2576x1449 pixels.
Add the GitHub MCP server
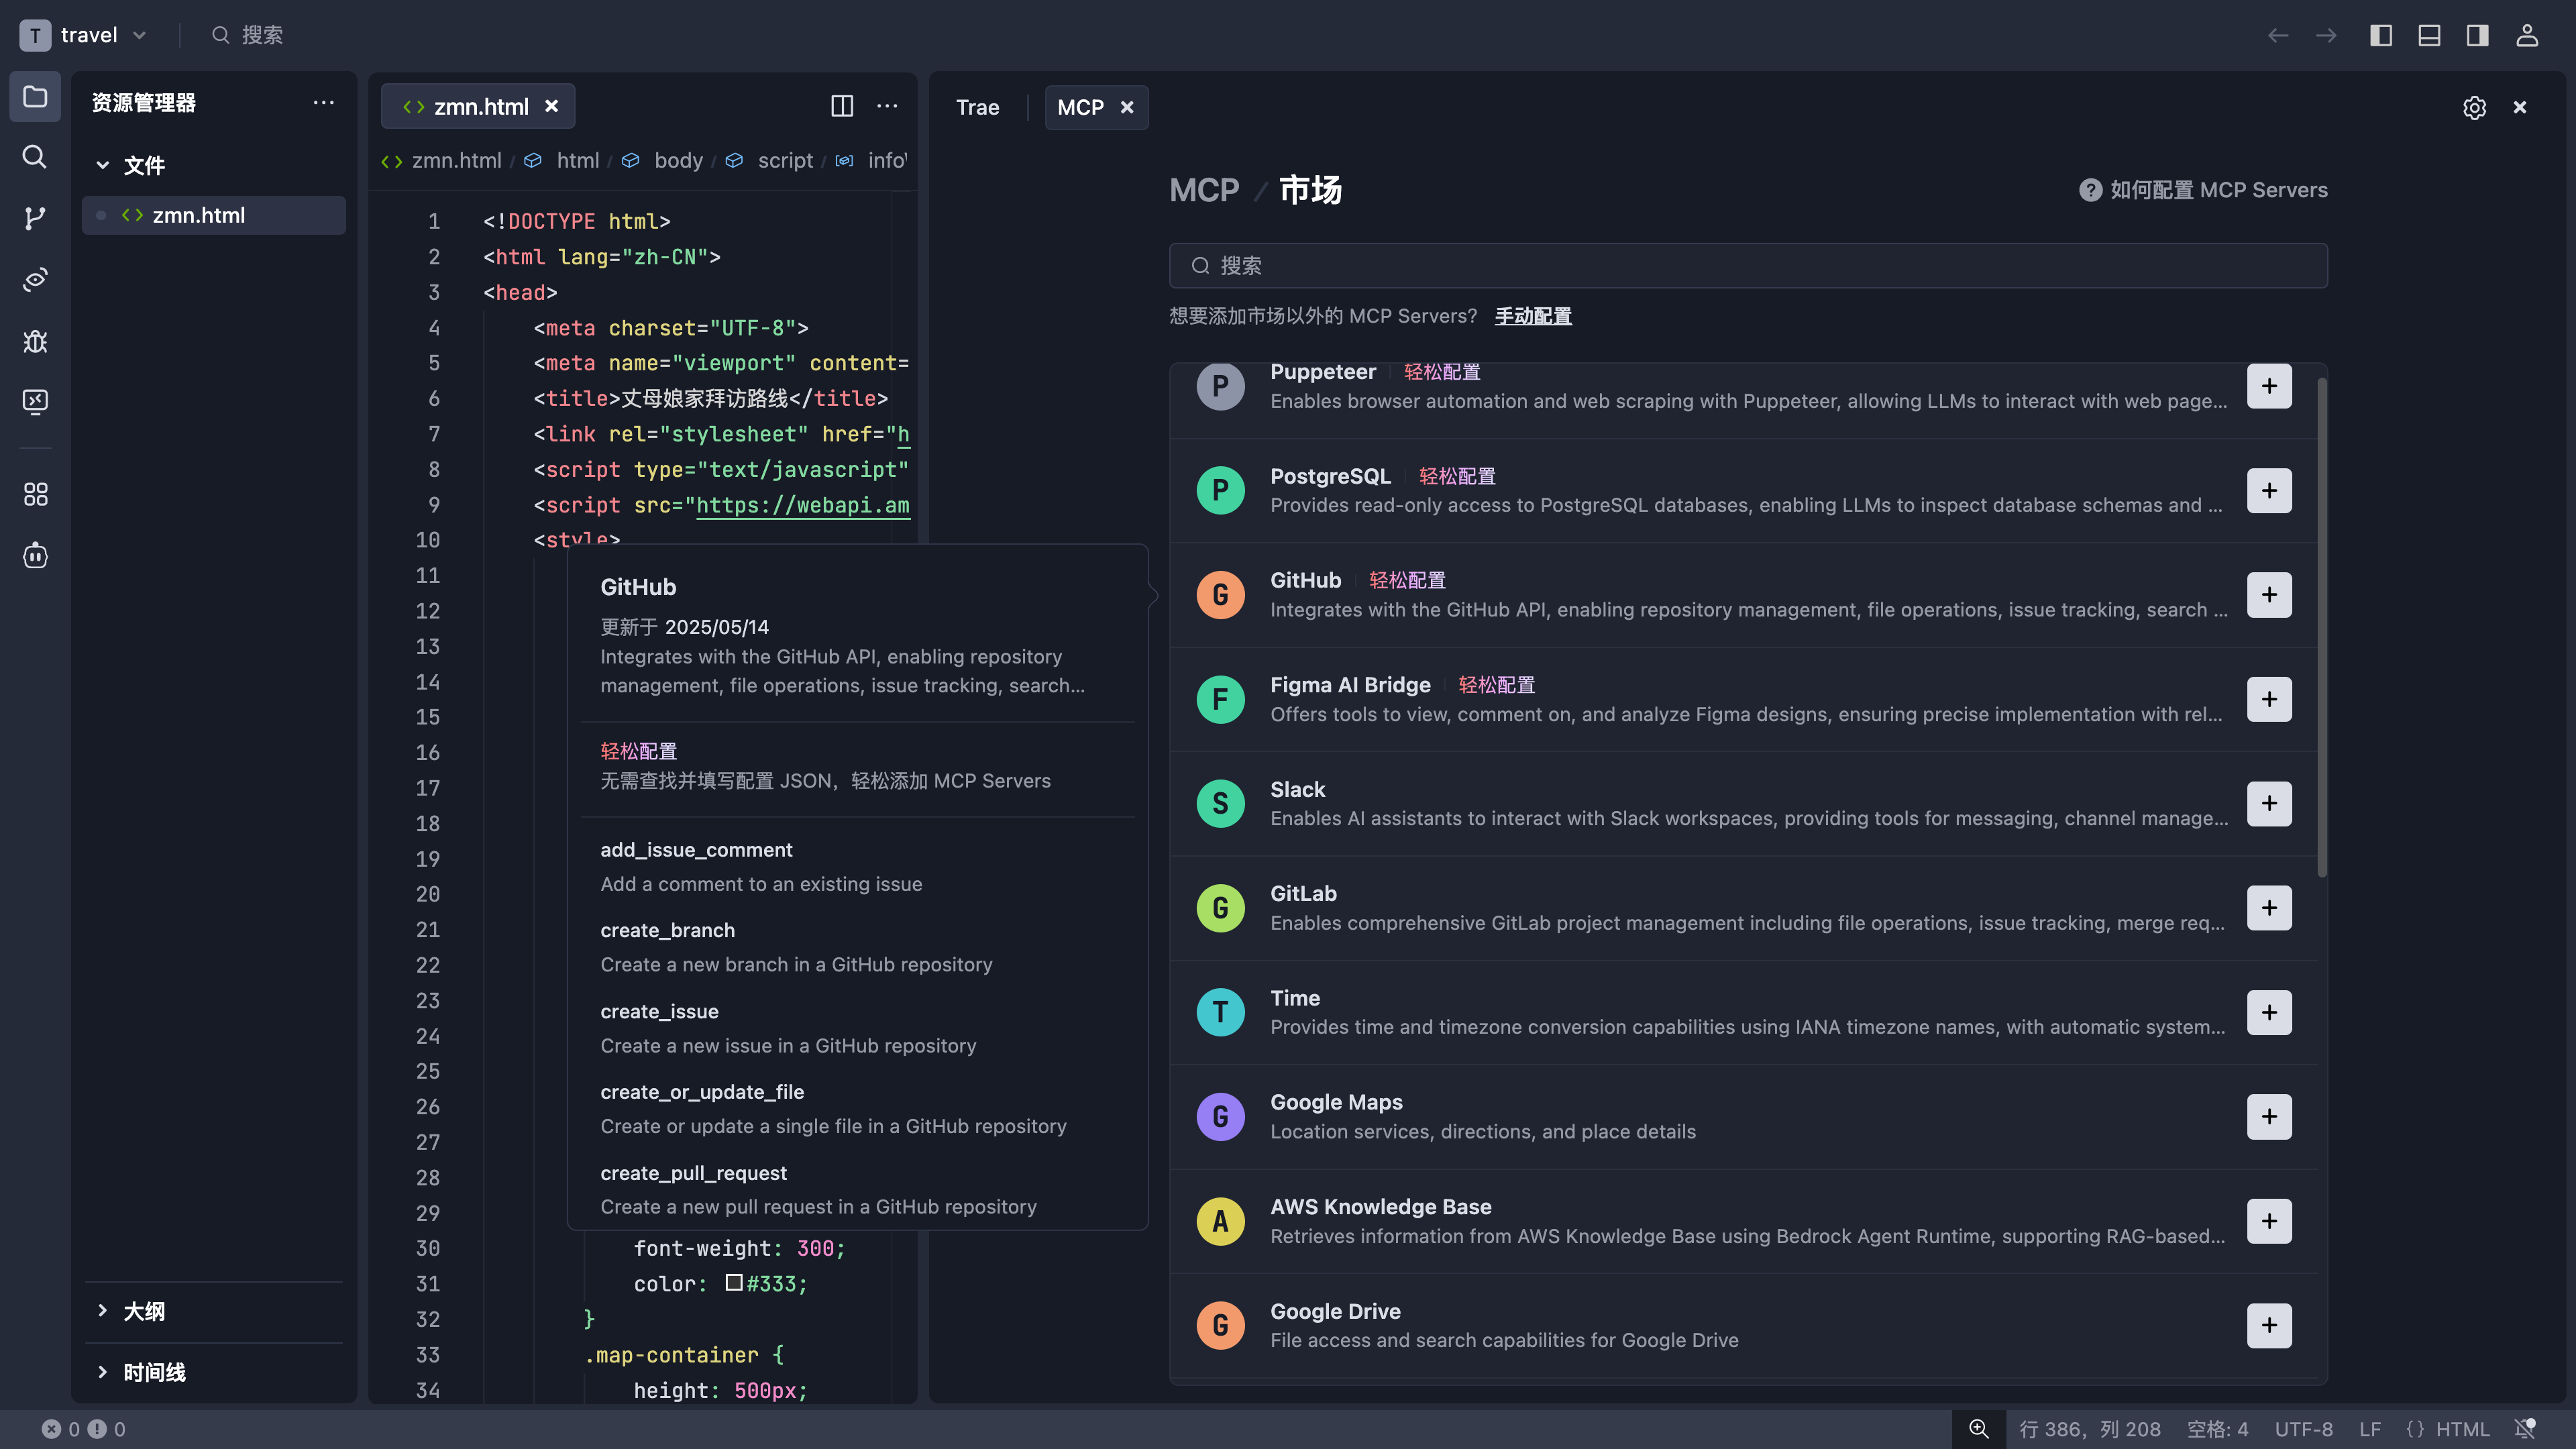tap(2268, 595)
